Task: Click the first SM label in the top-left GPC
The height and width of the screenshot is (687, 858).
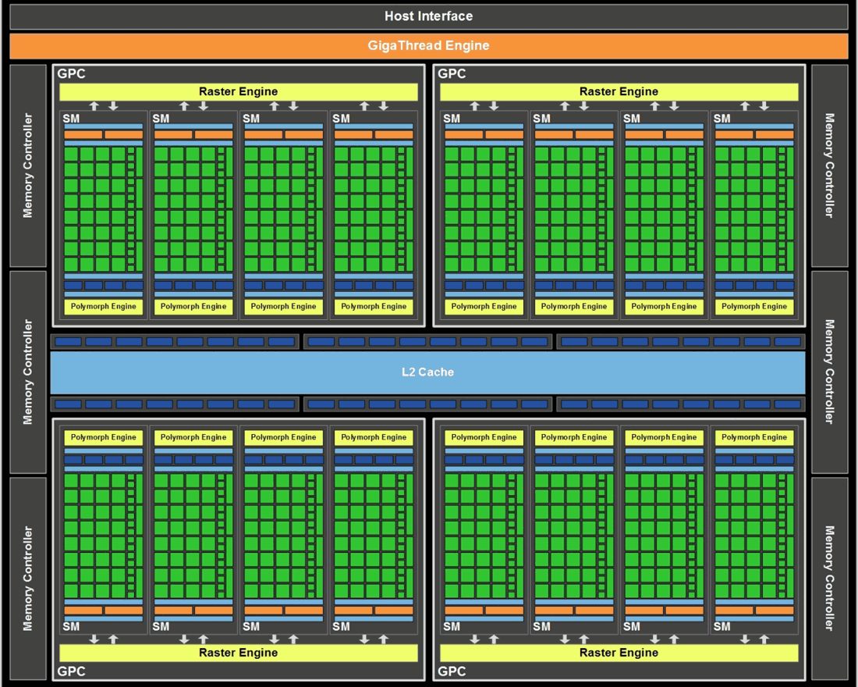Action: (71, 119)
